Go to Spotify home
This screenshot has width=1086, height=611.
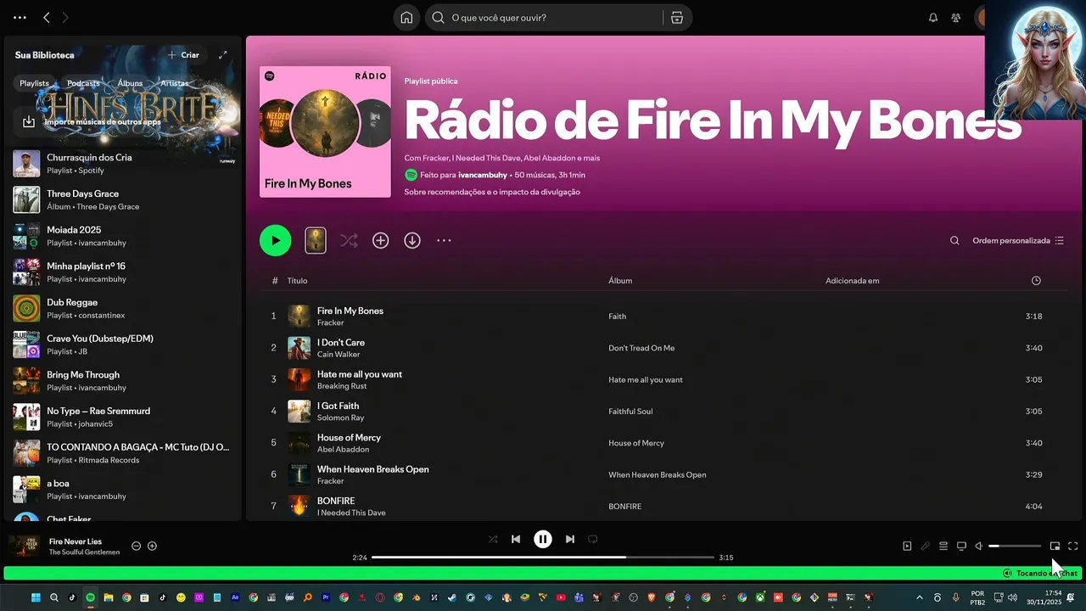[406, 18]
